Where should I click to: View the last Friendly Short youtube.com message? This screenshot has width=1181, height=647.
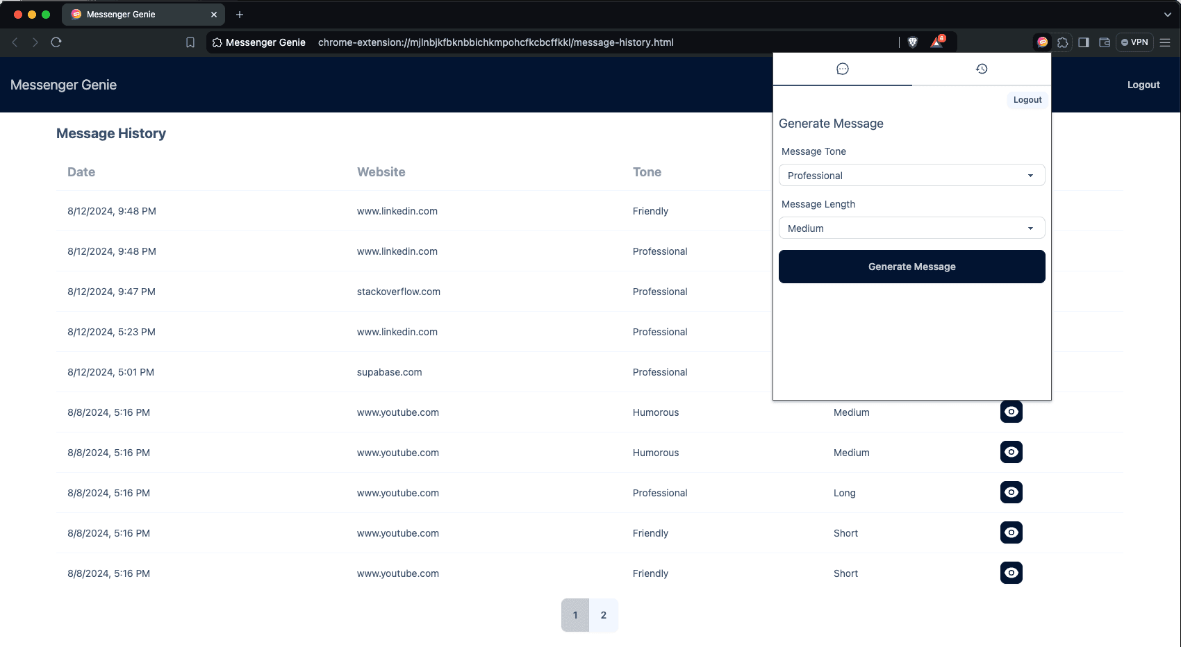tap(1011, 573)
